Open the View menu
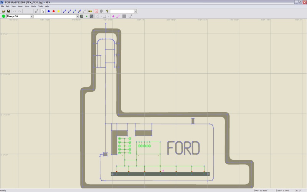Viewport: 307px width, 192px height. tap(13, 7)
